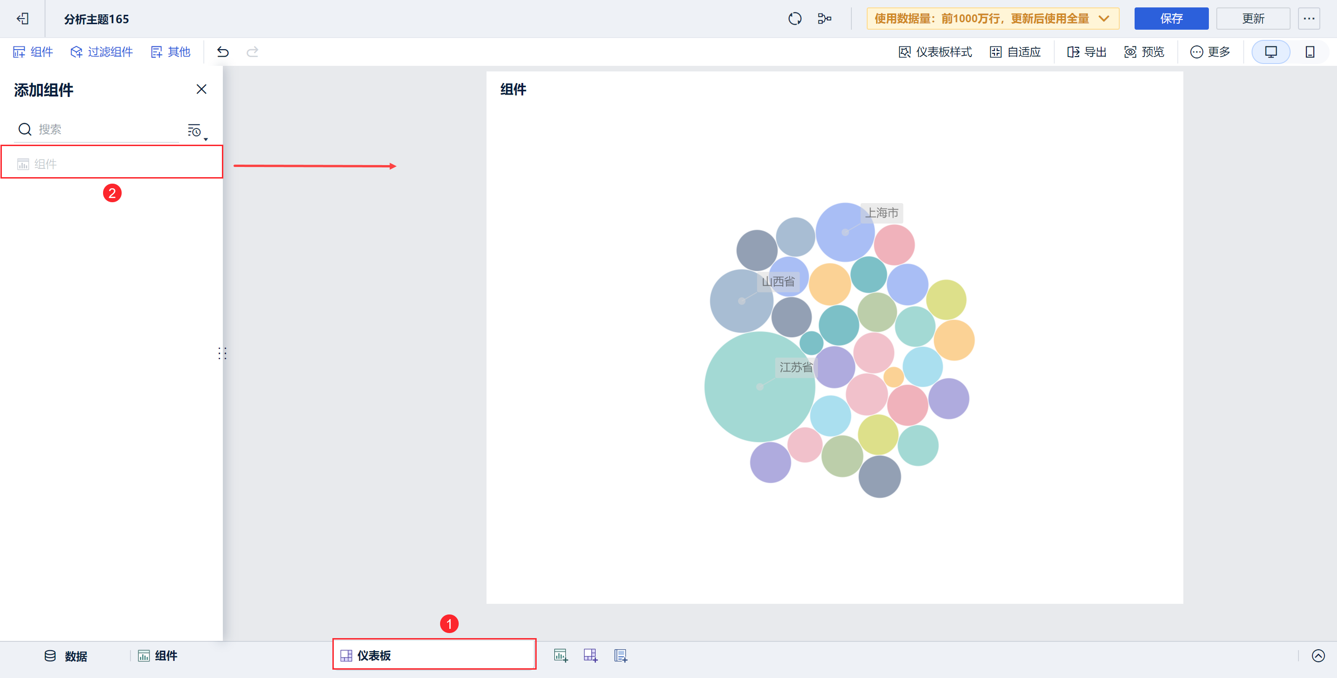Click the blue 保存 save button
Screen dimensions: 1337x678
pyautogui.click(x=1171, y=19)
